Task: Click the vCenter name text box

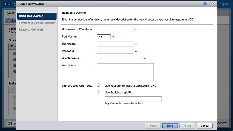Action: pos(119,59)
